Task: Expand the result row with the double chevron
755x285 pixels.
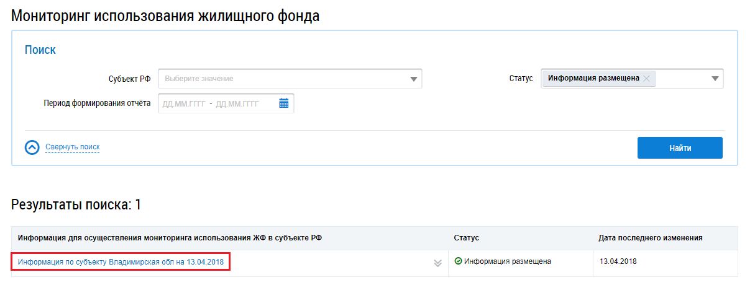Action: tap(437, 263)
